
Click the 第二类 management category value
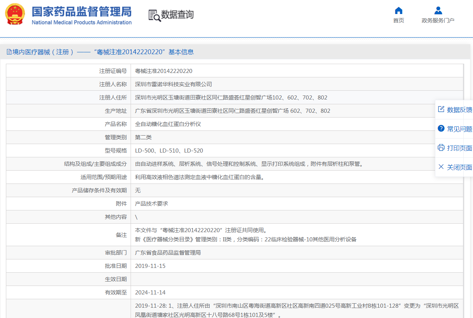click(x=143, y=137)
